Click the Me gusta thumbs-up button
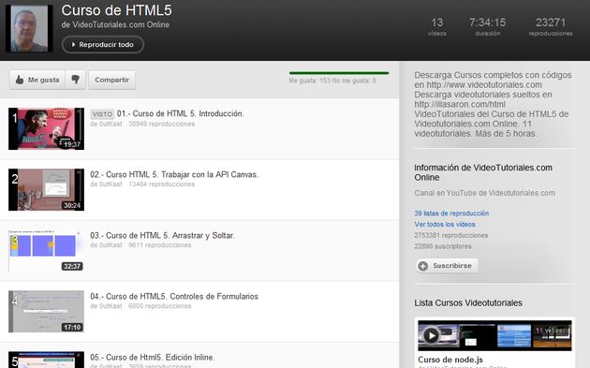The image size is (590, 368). coord(37,80)
